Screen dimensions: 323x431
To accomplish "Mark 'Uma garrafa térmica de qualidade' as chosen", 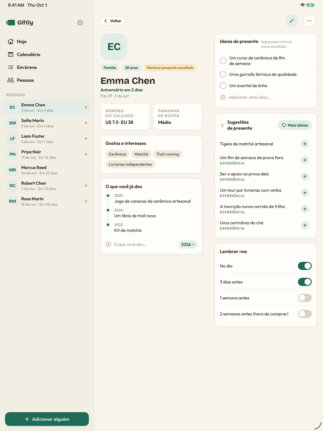I will pos(223,74).
